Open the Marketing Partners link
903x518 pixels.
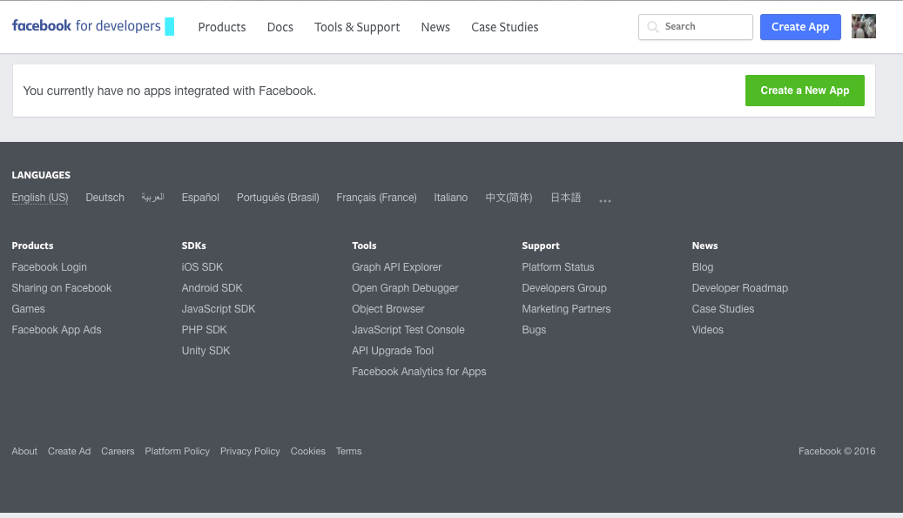(x=566, y=309)
